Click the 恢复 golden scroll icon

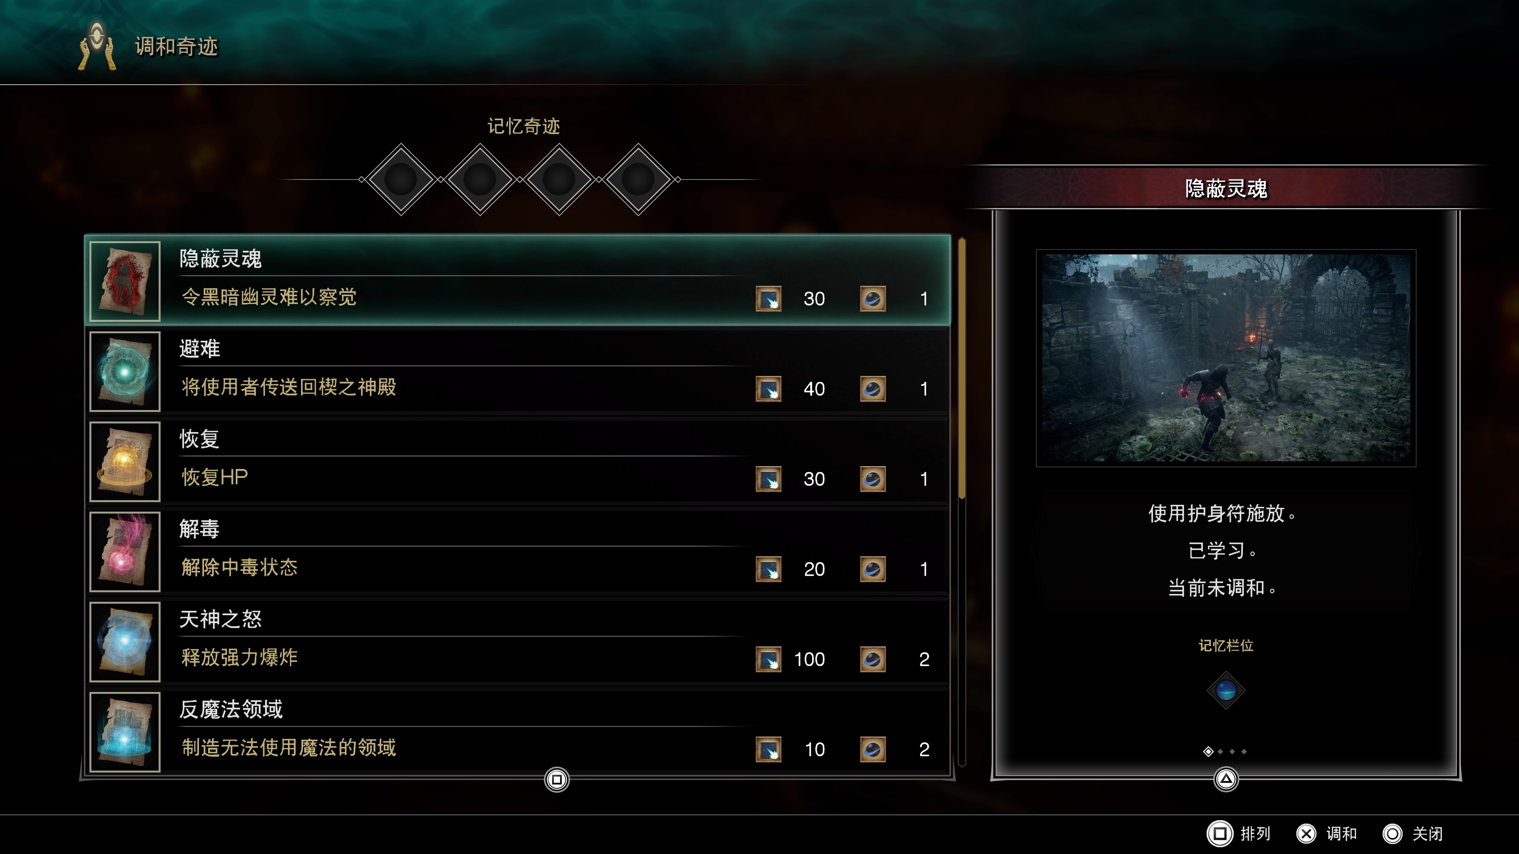tap(125, 461)
